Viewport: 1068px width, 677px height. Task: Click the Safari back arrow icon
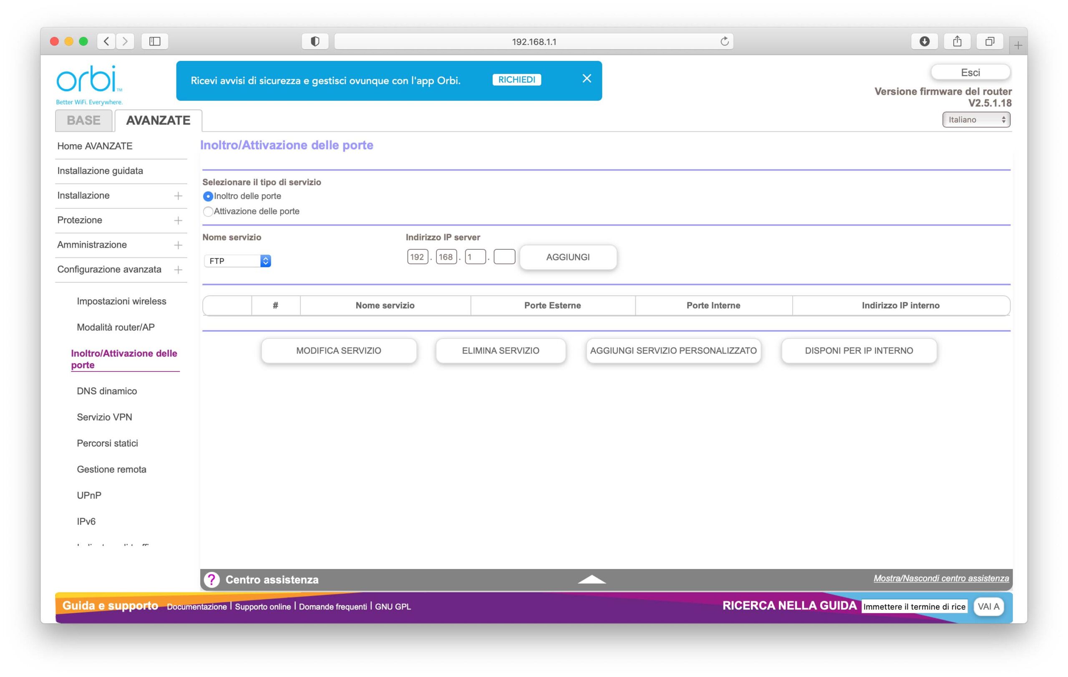click(106, 42)
